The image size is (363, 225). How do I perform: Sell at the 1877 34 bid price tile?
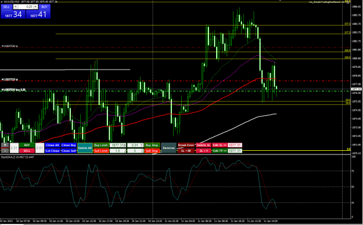click(13, 14)
